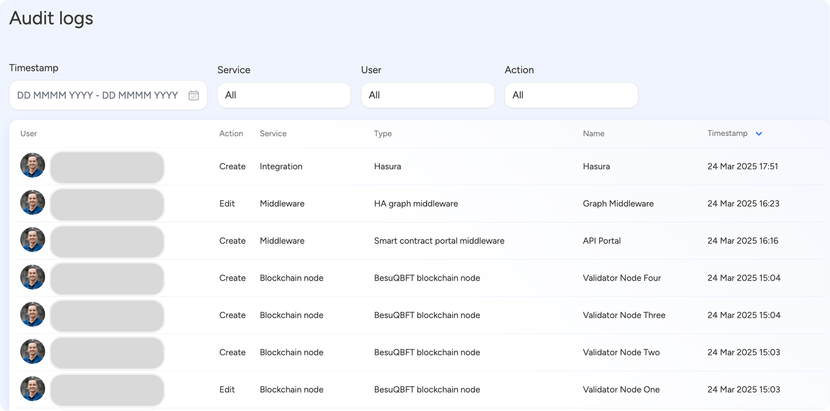Click the Type column header
The width and height of the screenshot is (830, 411).
pos(383,134)
